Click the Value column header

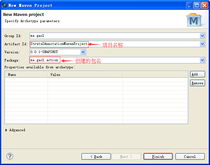tap(85, 75)
